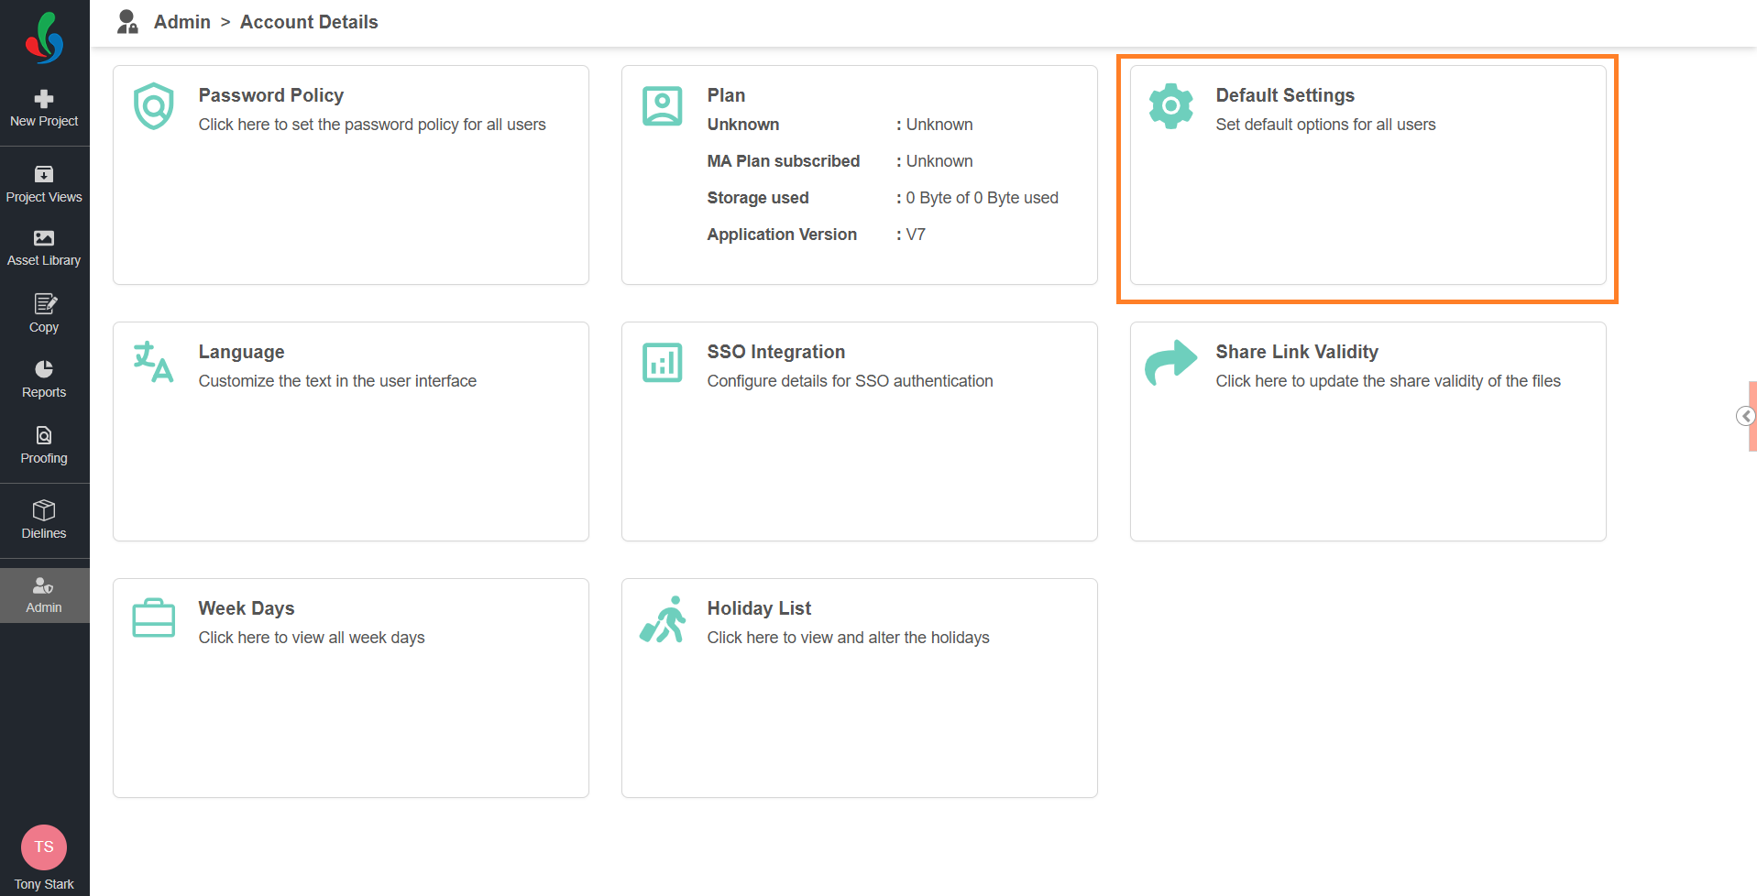This screenshot has height=896, width=1757.
Task: Click the 'Application Version' label
Action: (x=782, y=235)
